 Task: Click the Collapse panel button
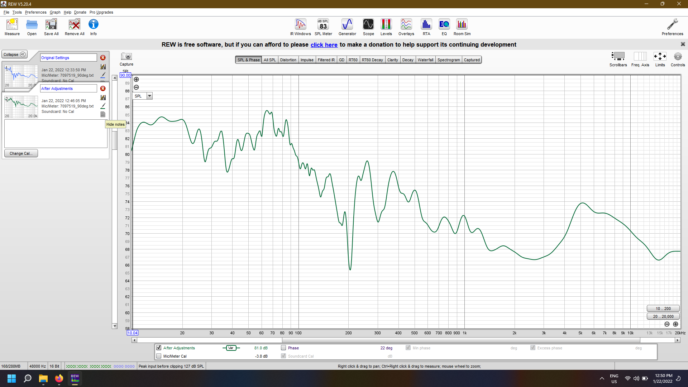(x=14, y=54)
